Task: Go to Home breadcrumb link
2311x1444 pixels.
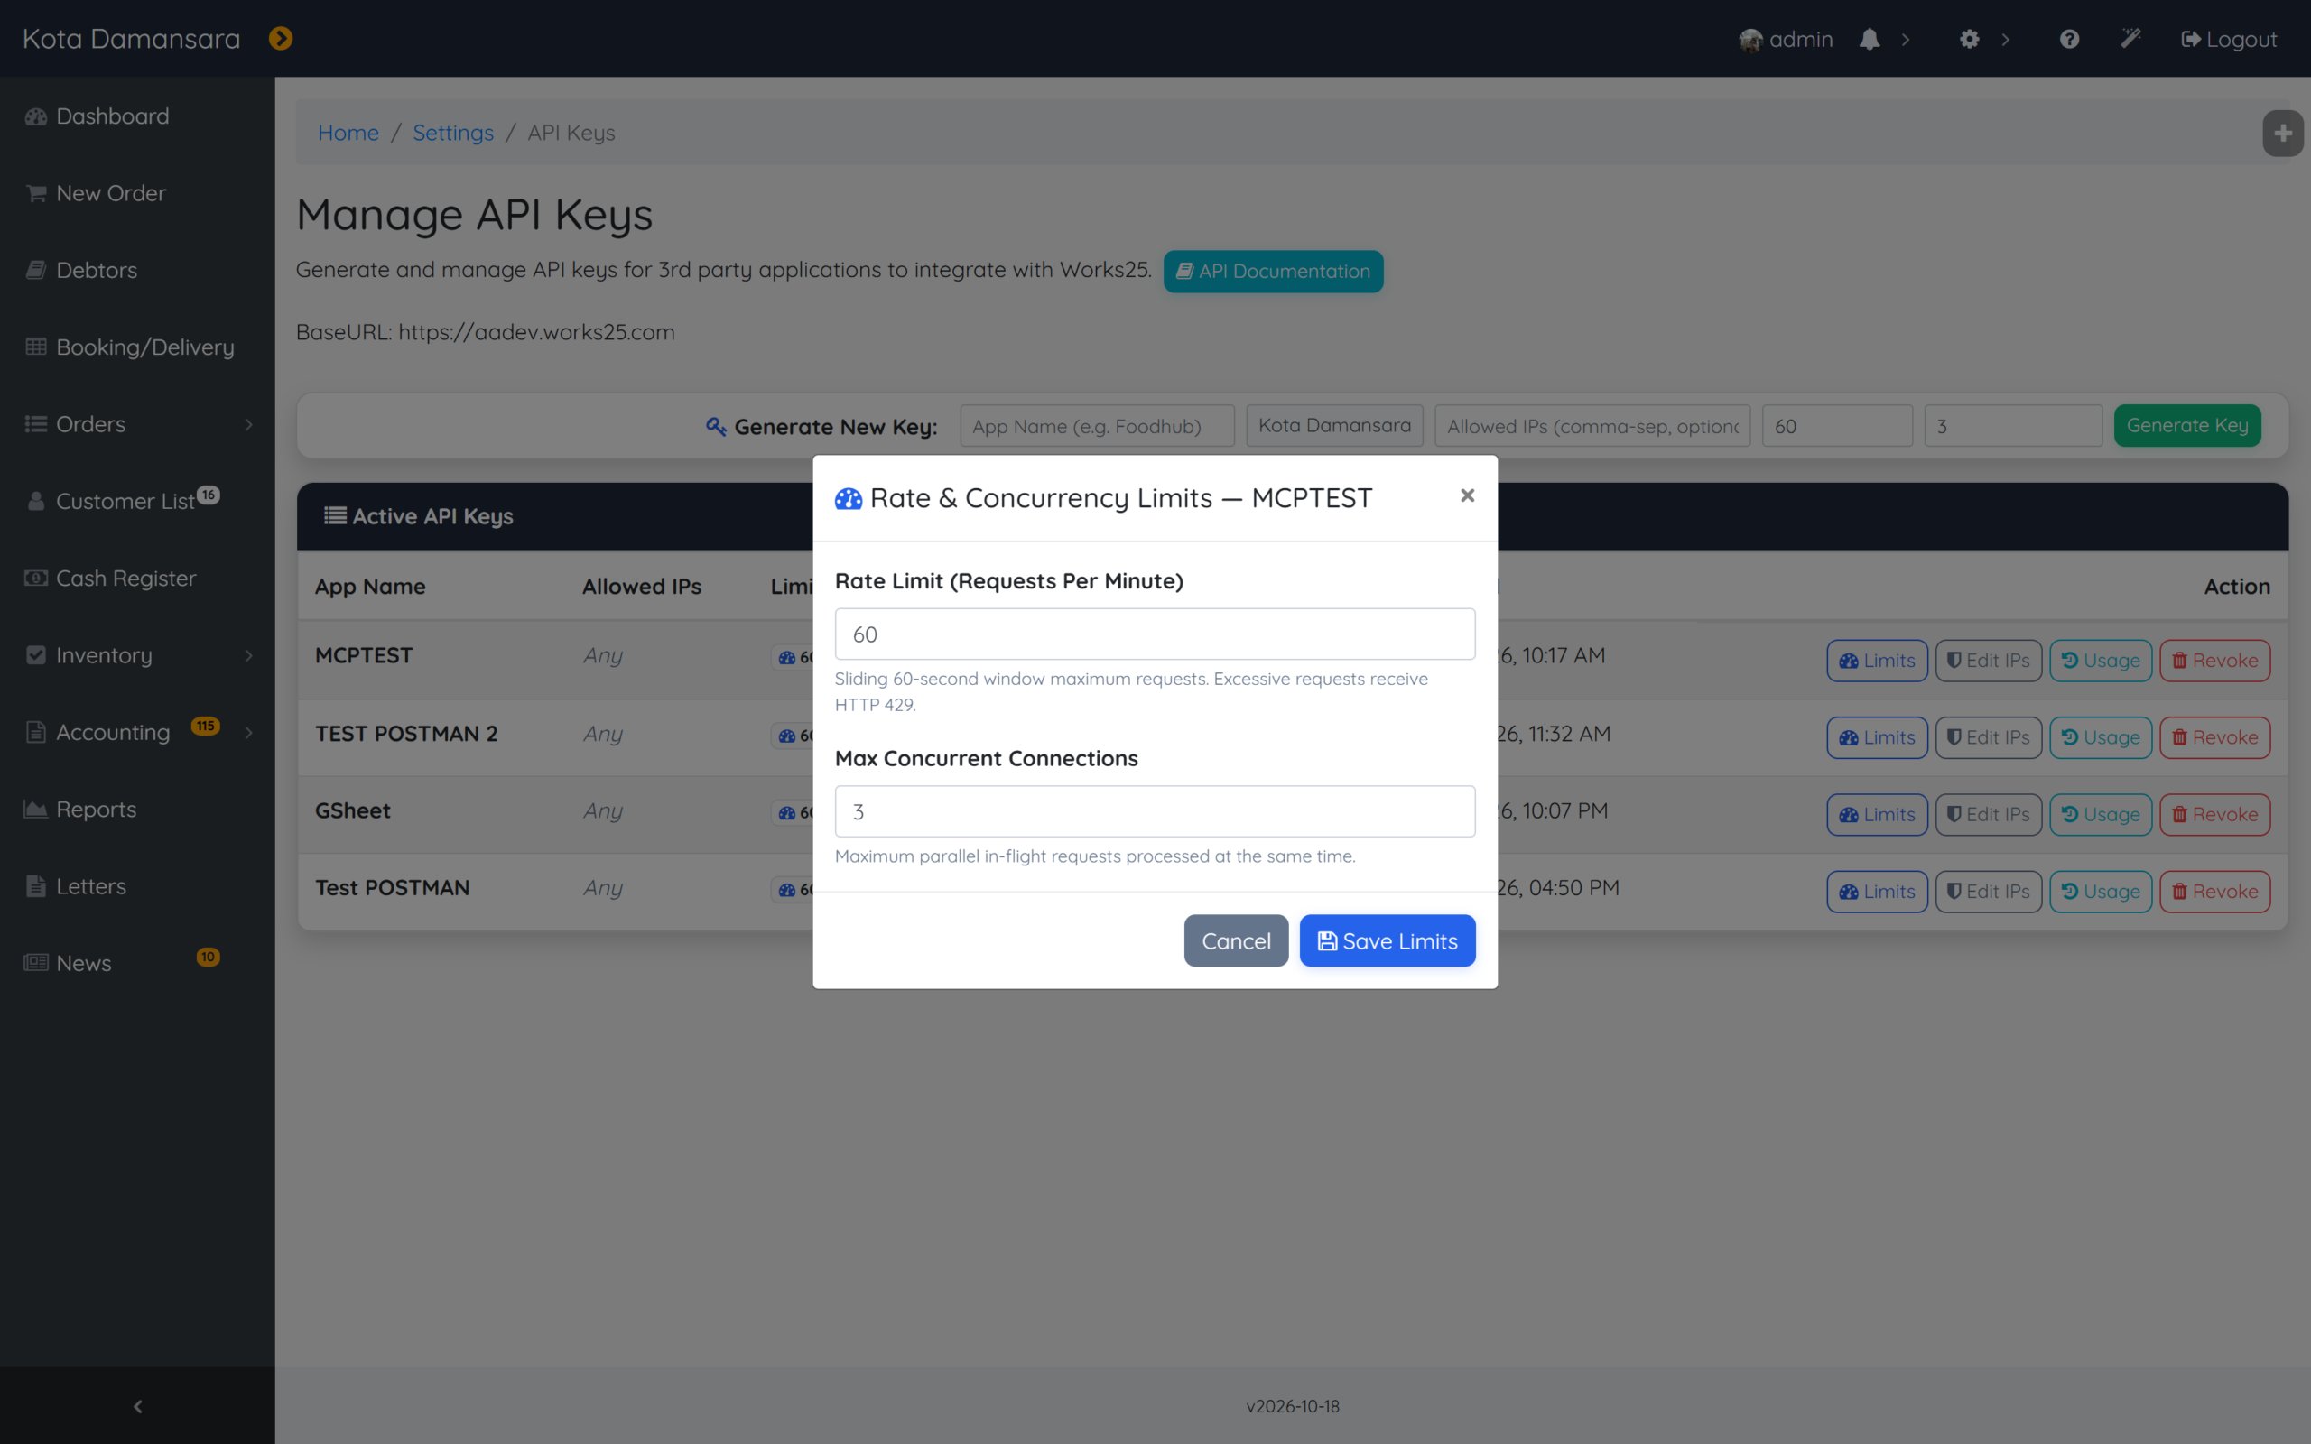Action: point(348,133)
